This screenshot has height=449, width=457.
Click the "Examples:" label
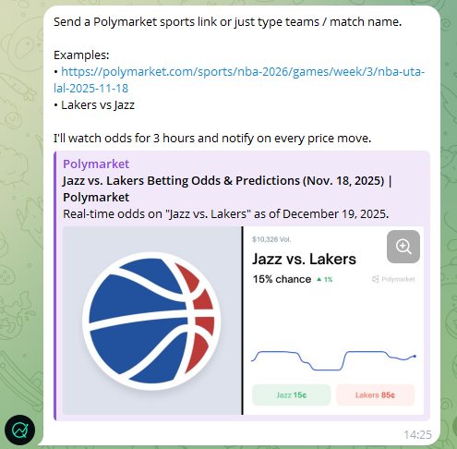click(81, 55)
